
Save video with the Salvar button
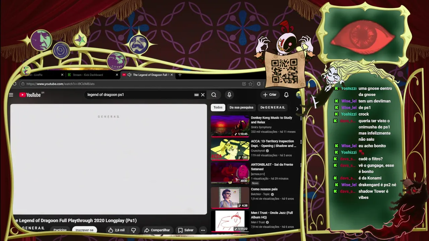point(186,230)
